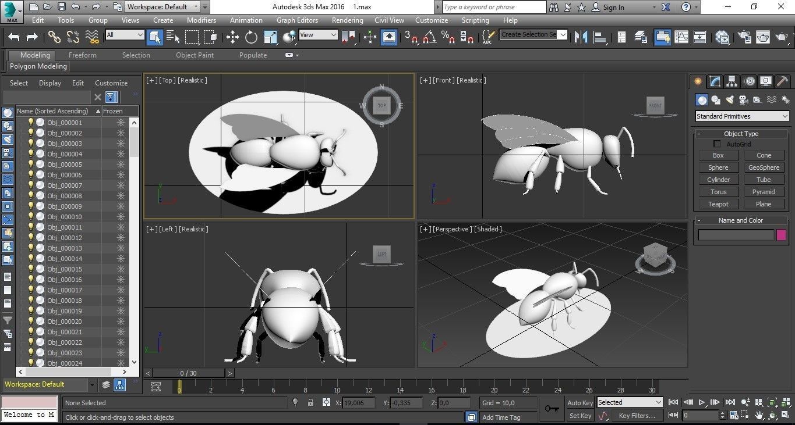Open the All selection filter dropdown
This screenshot has width=795, height=425.
tap(125, 35)
